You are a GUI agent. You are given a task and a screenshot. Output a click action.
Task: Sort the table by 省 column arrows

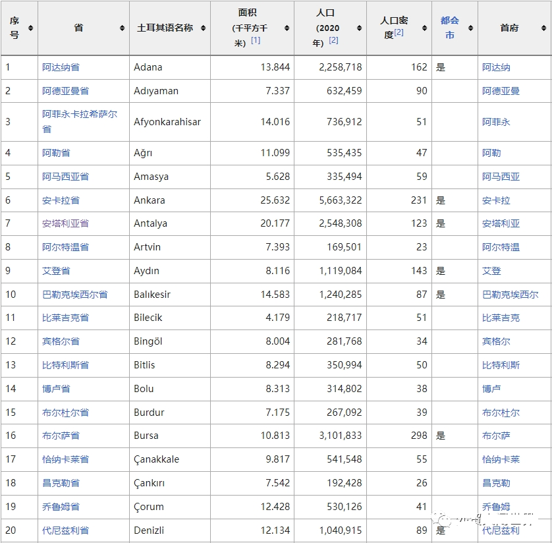pos(122,28)
